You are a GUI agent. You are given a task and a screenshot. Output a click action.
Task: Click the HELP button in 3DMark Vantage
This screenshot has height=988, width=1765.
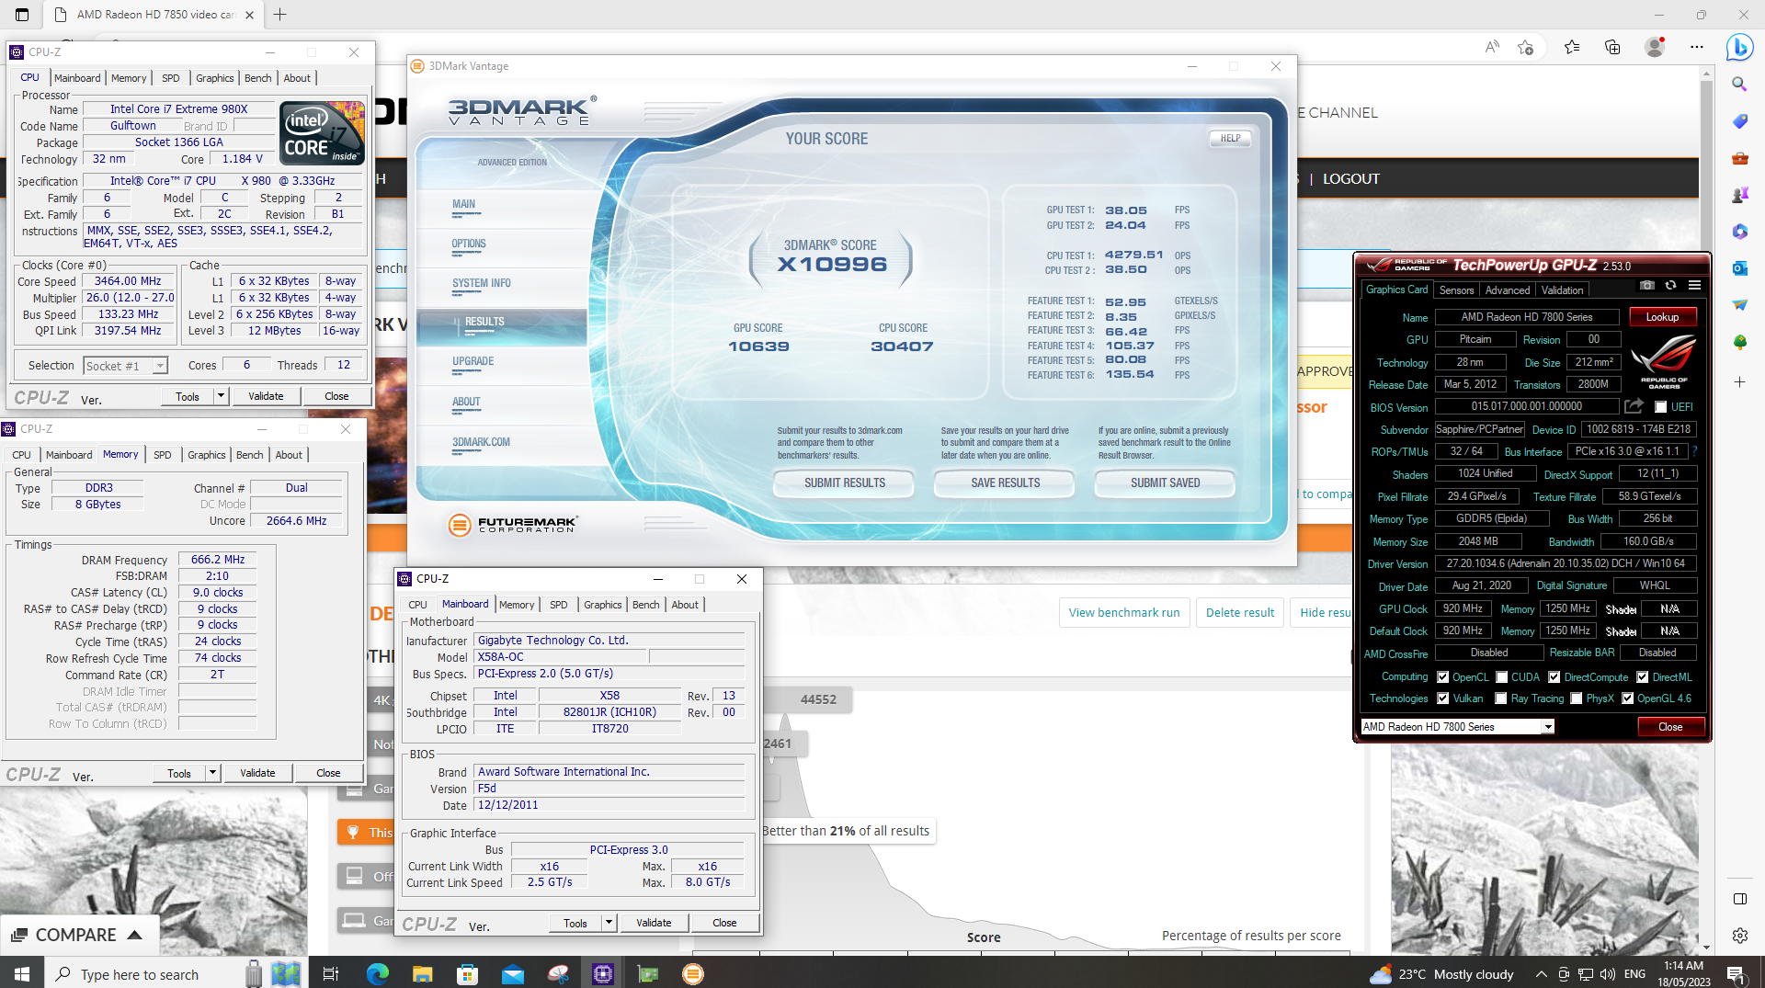point(1230,139)
